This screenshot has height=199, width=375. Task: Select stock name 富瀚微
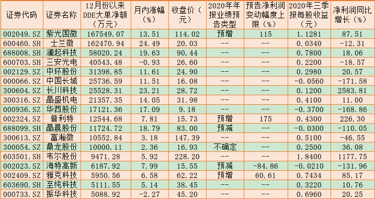62,138
